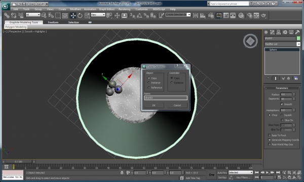304x182 pixels.
Task: Toggle the Angle Snap button
Action: [139, 16]
